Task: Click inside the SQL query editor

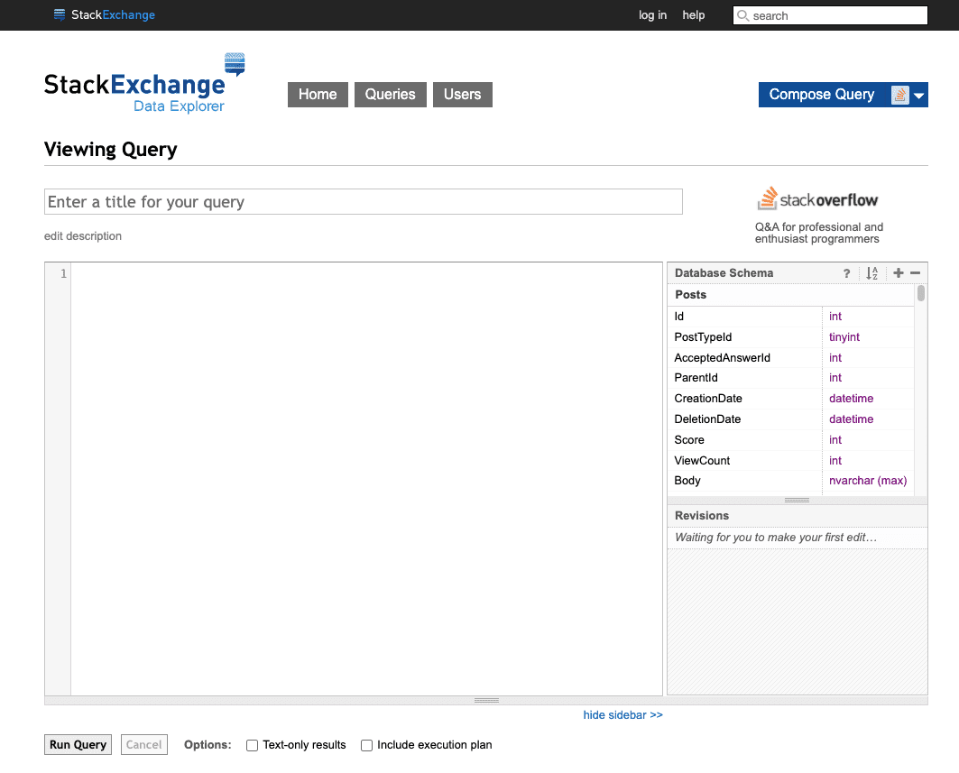Action: pyautogui.click(x=366, y=479)
